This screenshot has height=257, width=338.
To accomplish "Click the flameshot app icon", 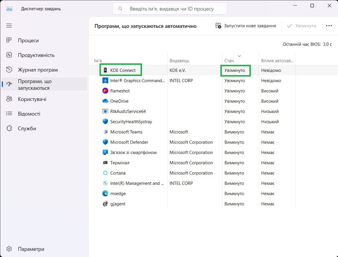I will (105, 91).
